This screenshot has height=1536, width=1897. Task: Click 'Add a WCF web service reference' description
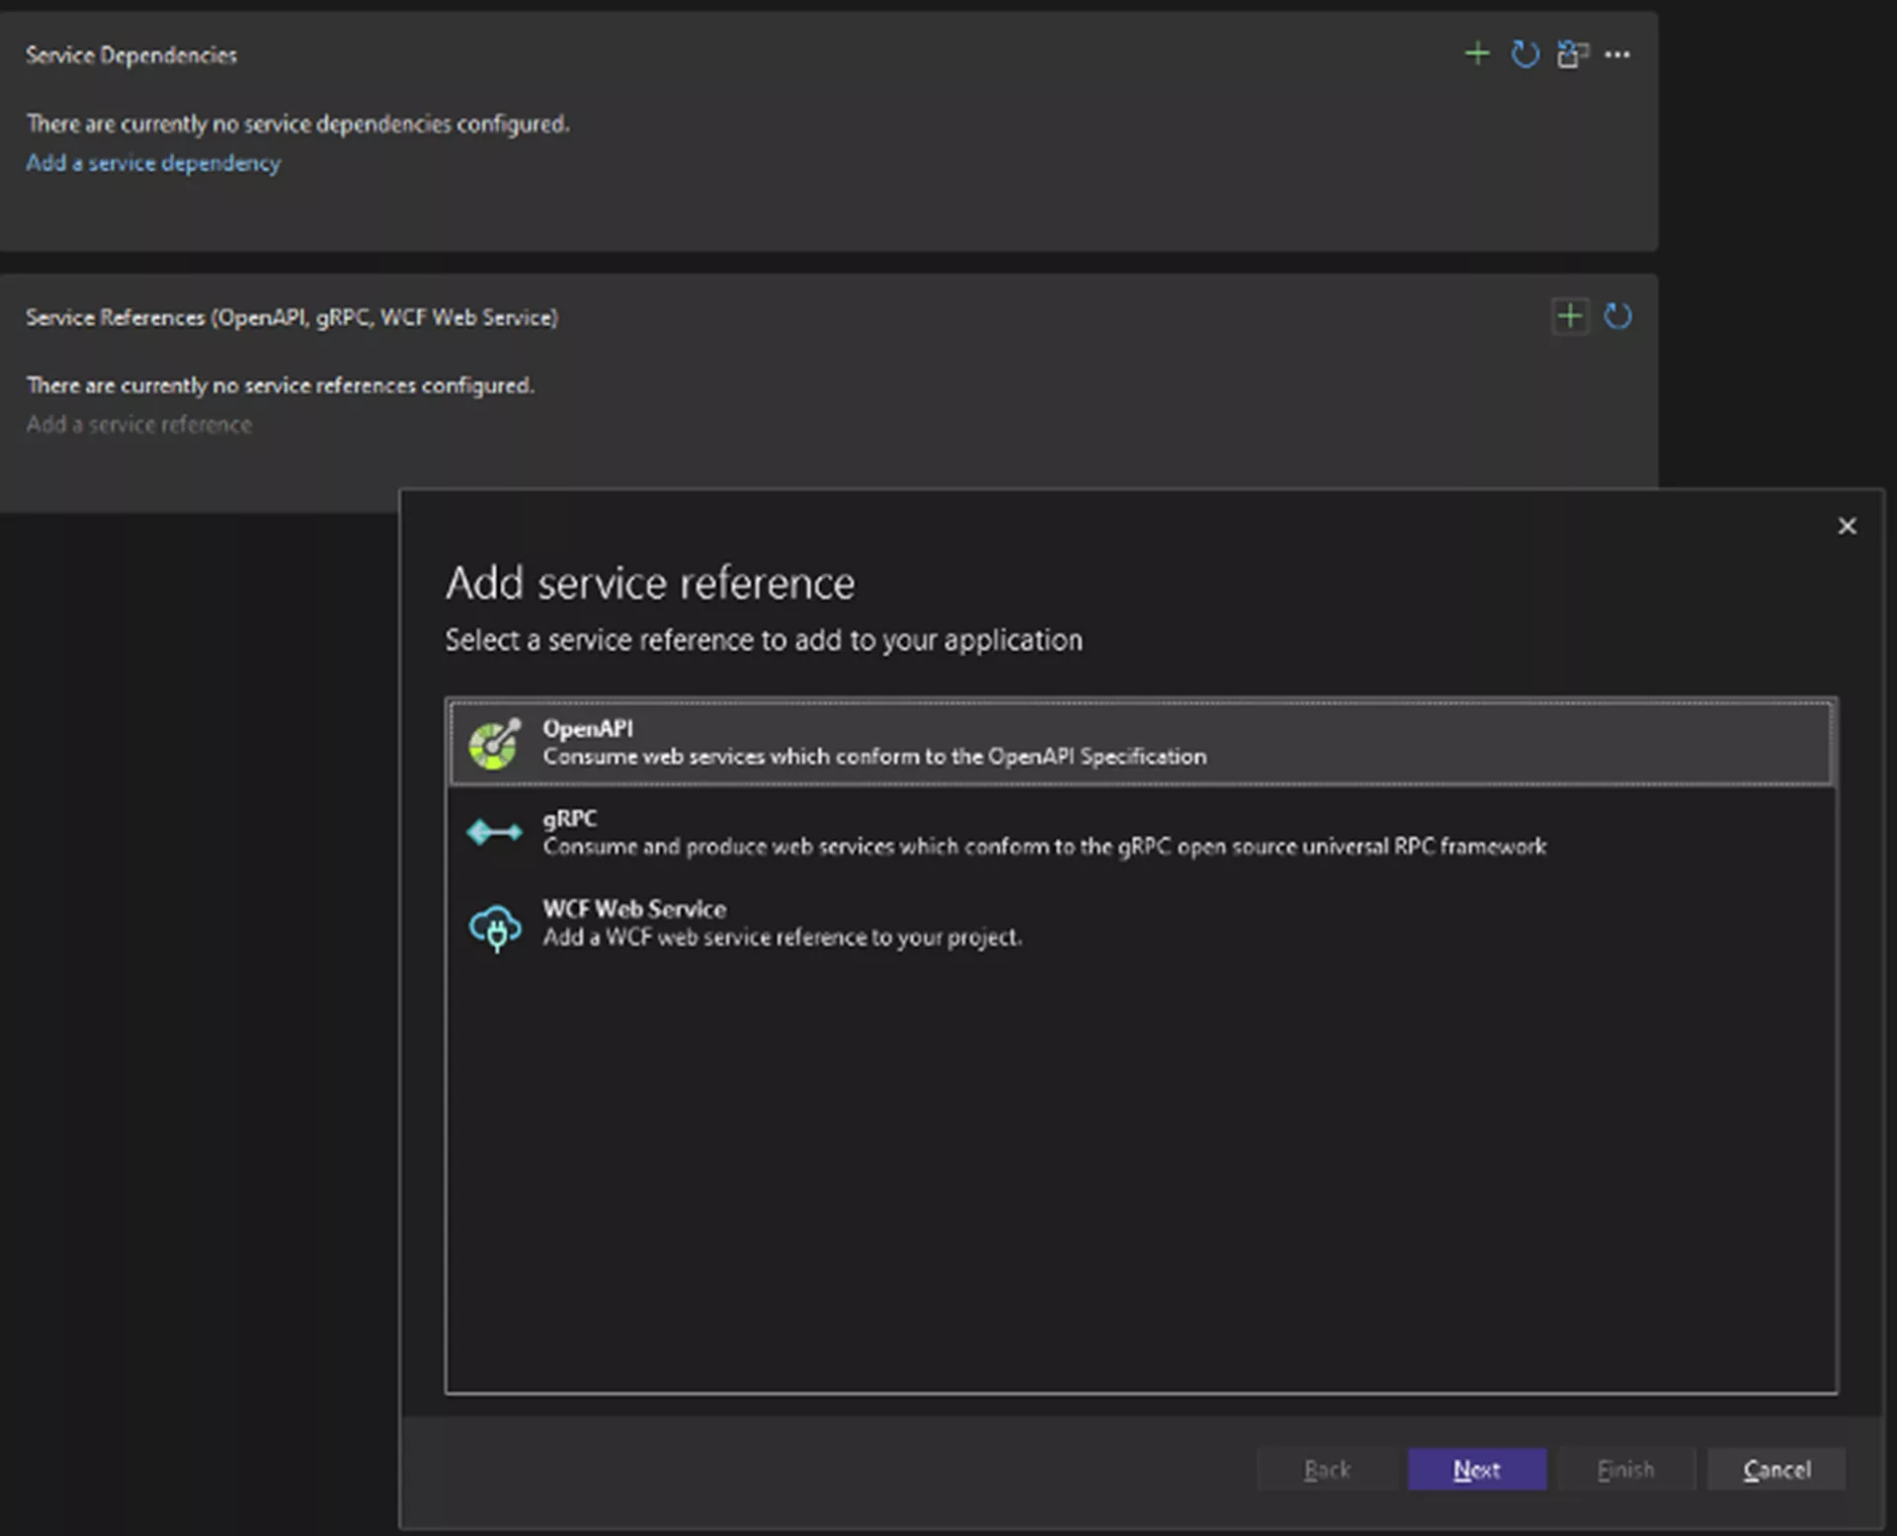782,937
